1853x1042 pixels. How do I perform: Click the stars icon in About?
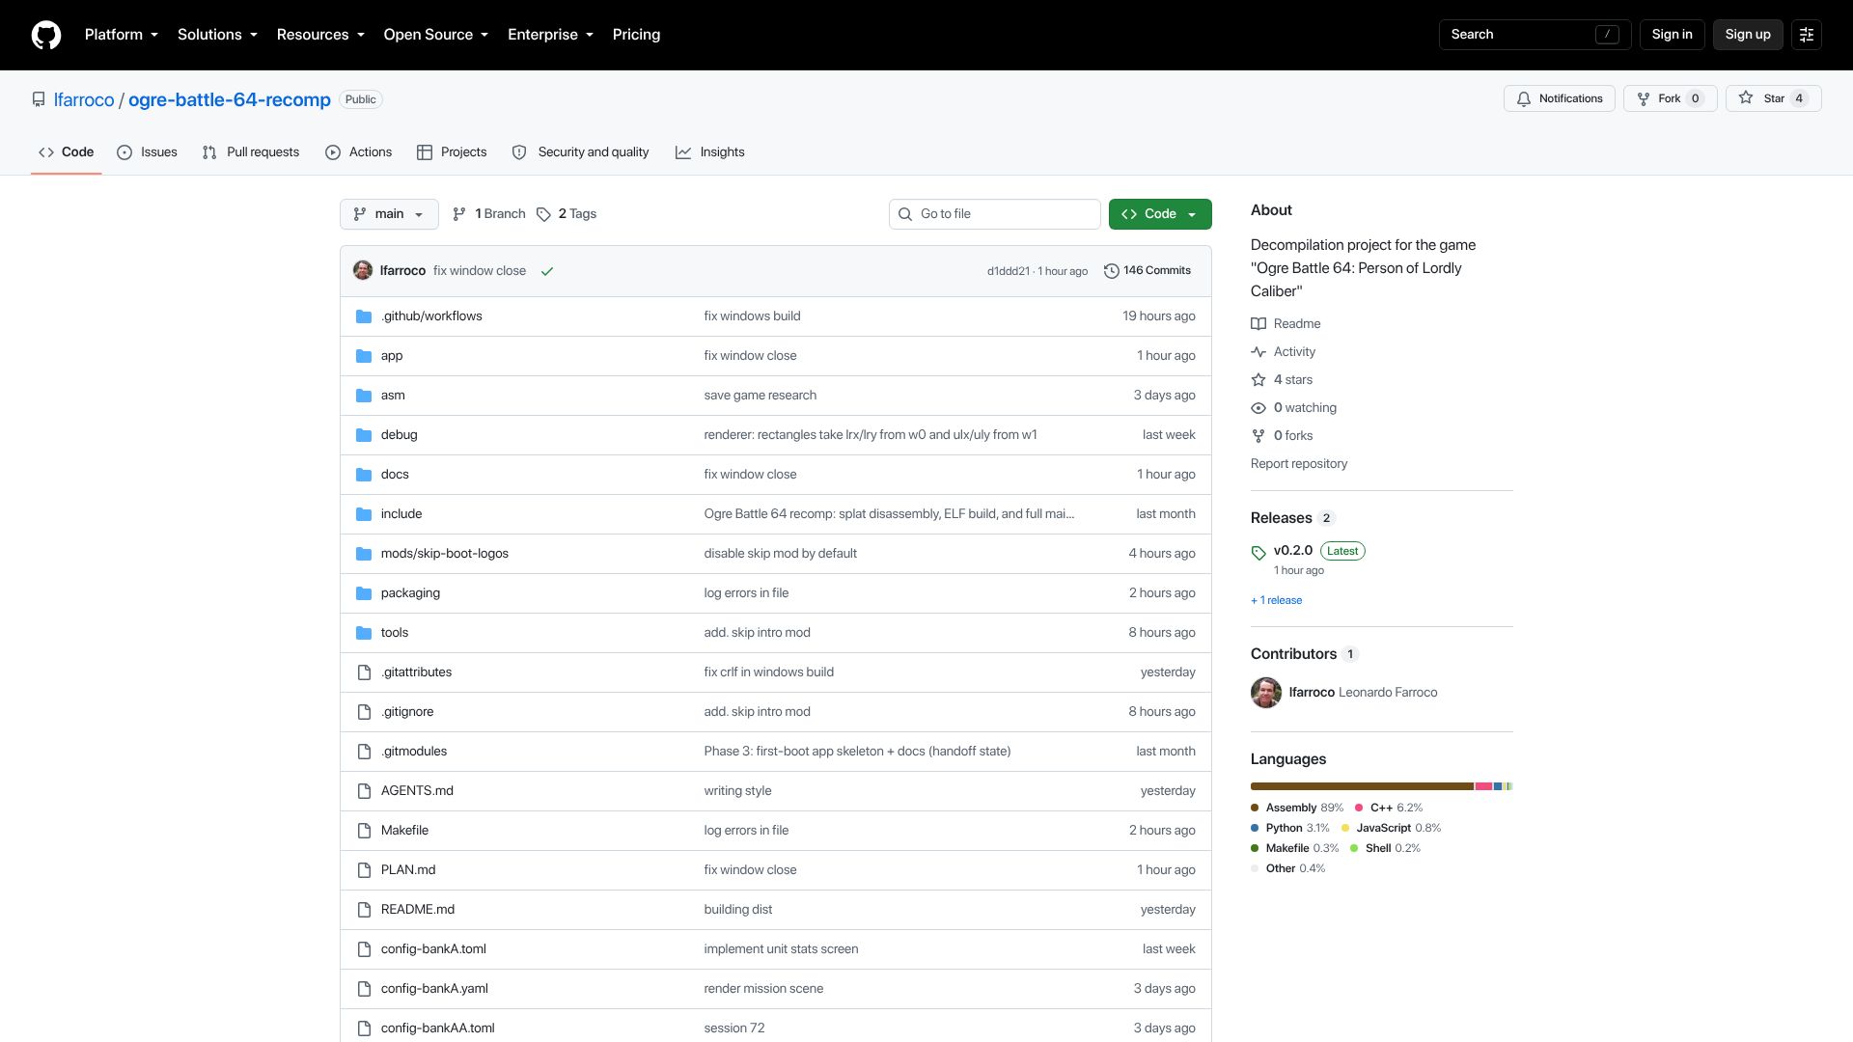click(x=1258, y=380)
